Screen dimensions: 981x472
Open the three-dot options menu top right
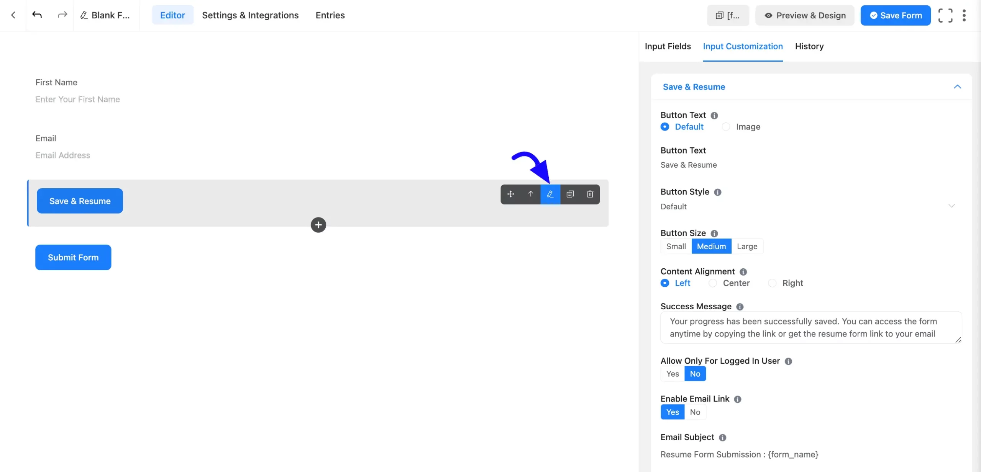(x=965, y=15)
